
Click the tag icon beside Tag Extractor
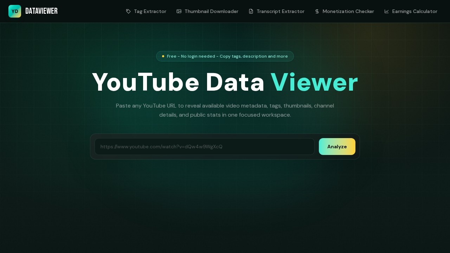pos(128,11)
